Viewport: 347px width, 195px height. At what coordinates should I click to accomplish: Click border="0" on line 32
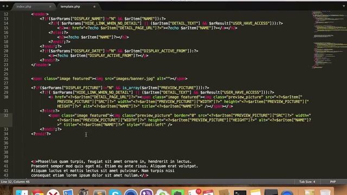click(185, 115)
